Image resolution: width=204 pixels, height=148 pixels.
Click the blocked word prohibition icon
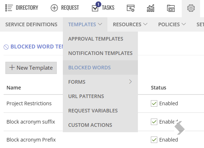tap(6, 47)
